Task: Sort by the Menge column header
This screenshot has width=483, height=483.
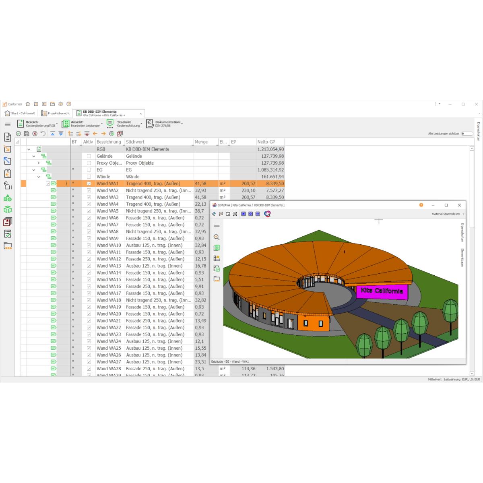Action: [205, 142]
